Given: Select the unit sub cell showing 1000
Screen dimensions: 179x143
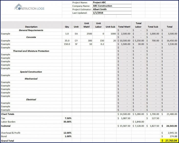Looking at the screenshot, I should click(110, 34).
